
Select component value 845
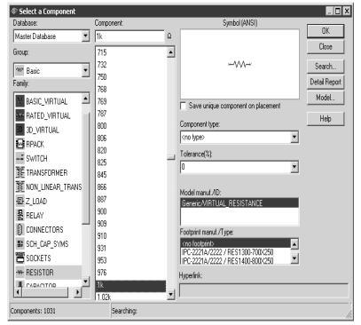[102, 175]
